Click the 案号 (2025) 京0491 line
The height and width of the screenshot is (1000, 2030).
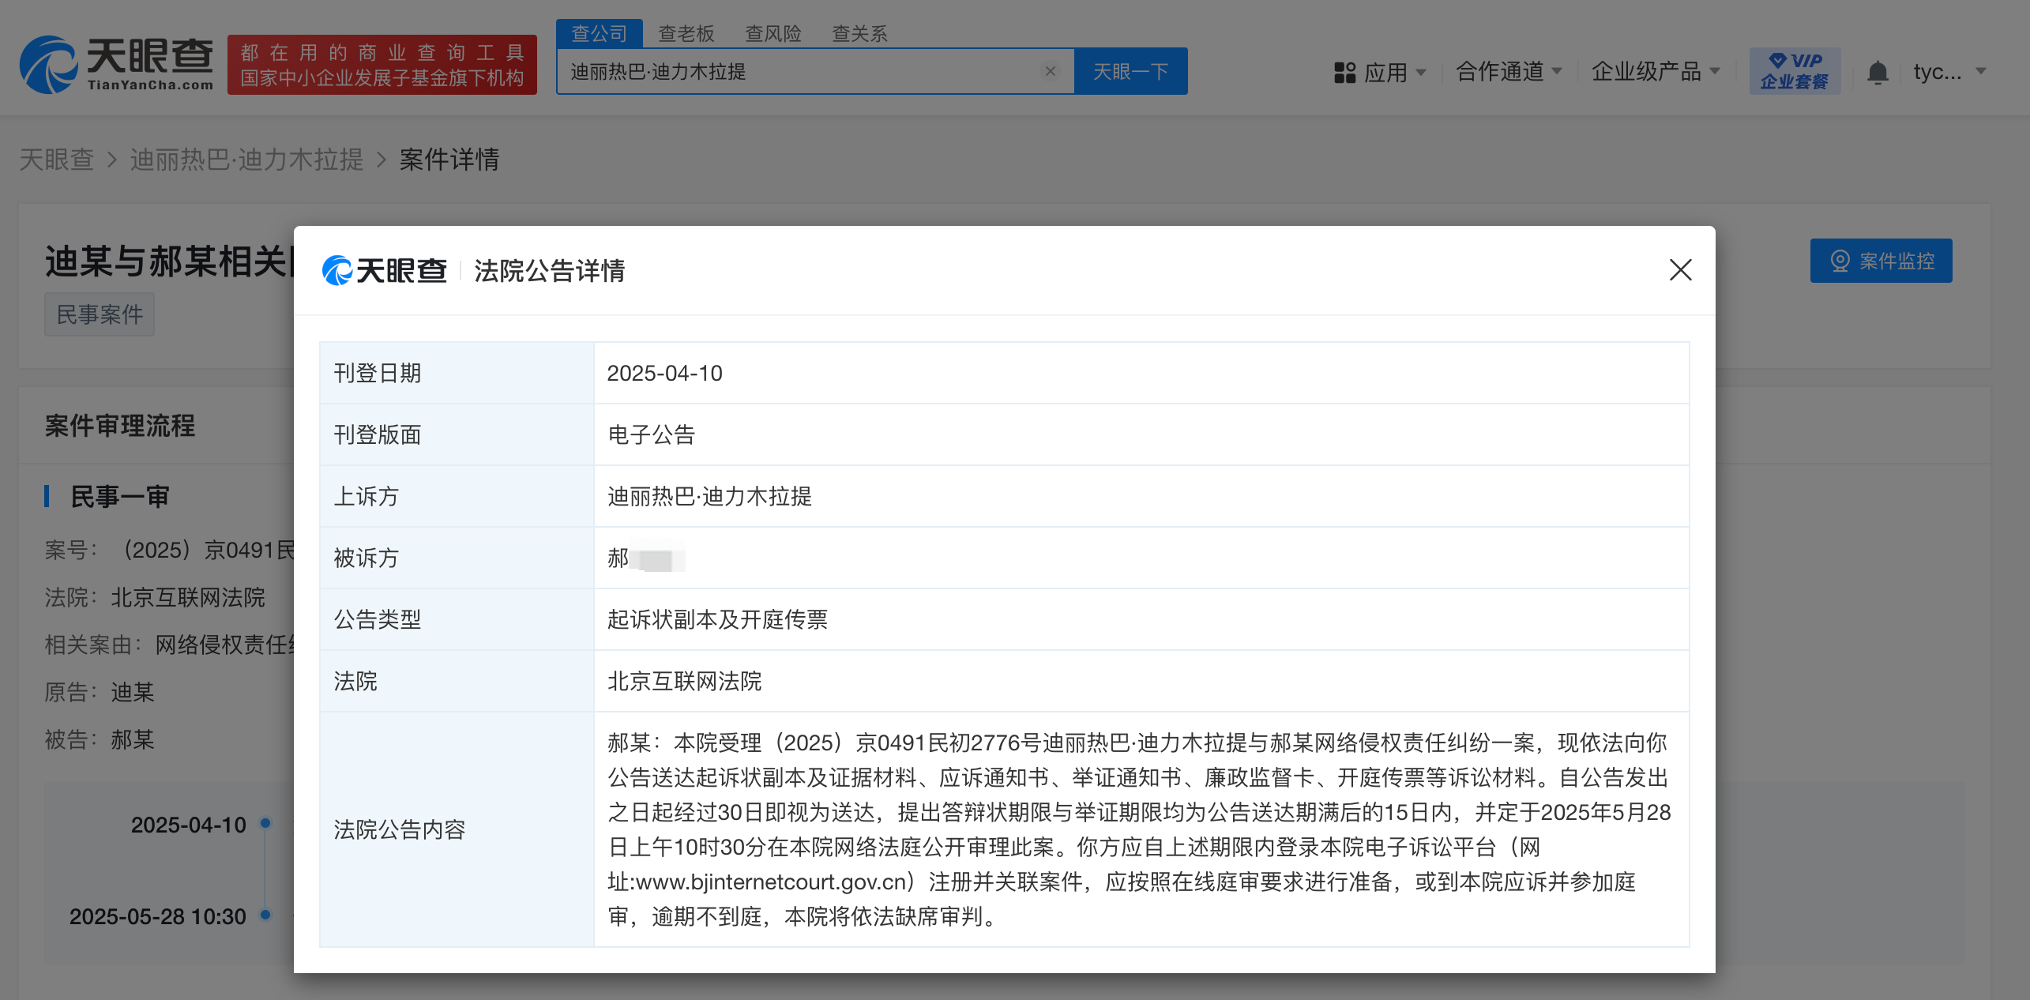(169, 550)
